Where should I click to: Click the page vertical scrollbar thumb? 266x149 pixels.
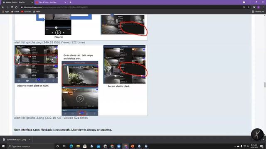[x=265, y=85]
